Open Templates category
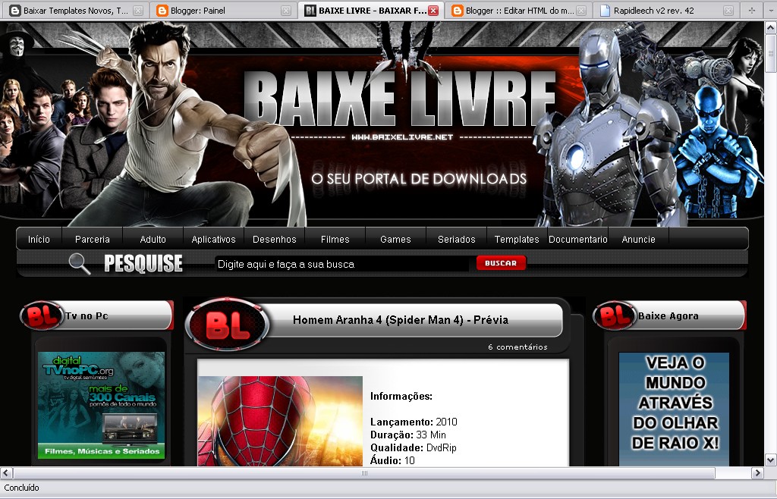 [517, 239]
